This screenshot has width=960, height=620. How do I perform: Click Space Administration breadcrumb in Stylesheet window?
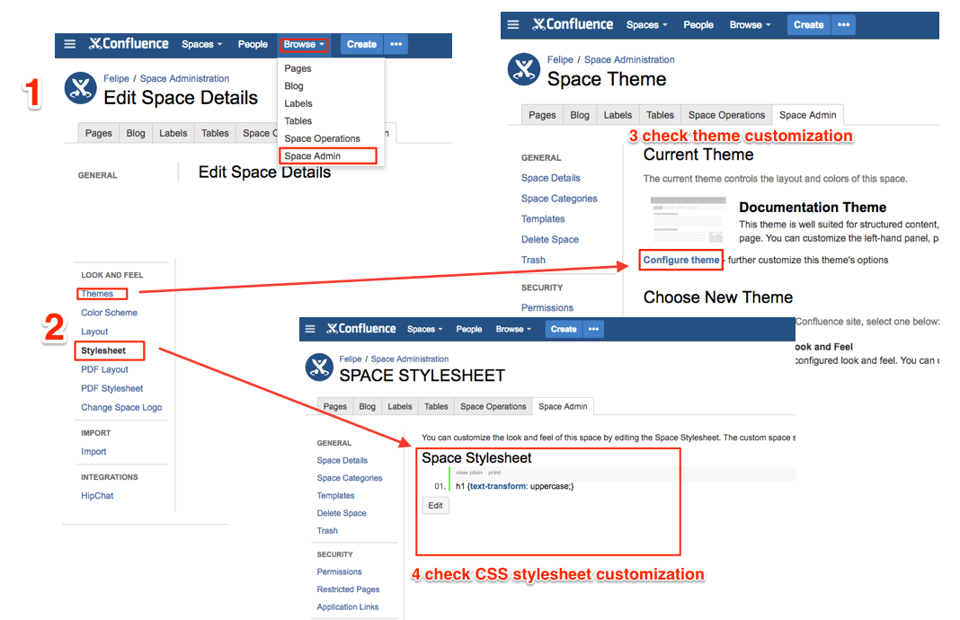coord(410,359)
